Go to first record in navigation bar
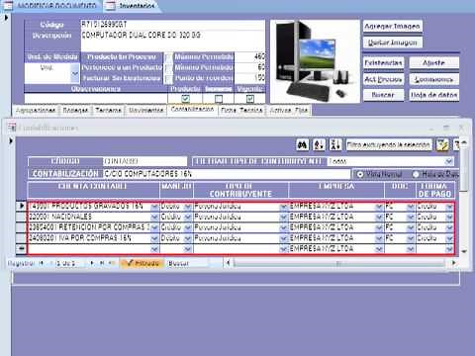This screenshot has height=356, width=475. coord(42,263)
